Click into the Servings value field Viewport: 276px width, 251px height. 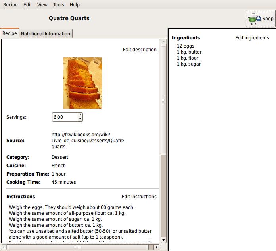(x=65, y=117)
